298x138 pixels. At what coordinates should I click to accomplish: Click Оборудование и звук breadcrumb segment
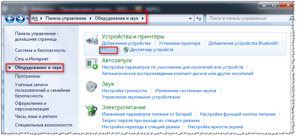point(116,18)
